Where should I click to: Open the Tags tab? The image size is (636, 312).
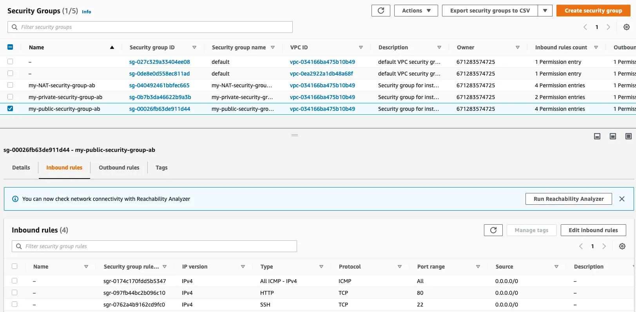pos(161,168)
